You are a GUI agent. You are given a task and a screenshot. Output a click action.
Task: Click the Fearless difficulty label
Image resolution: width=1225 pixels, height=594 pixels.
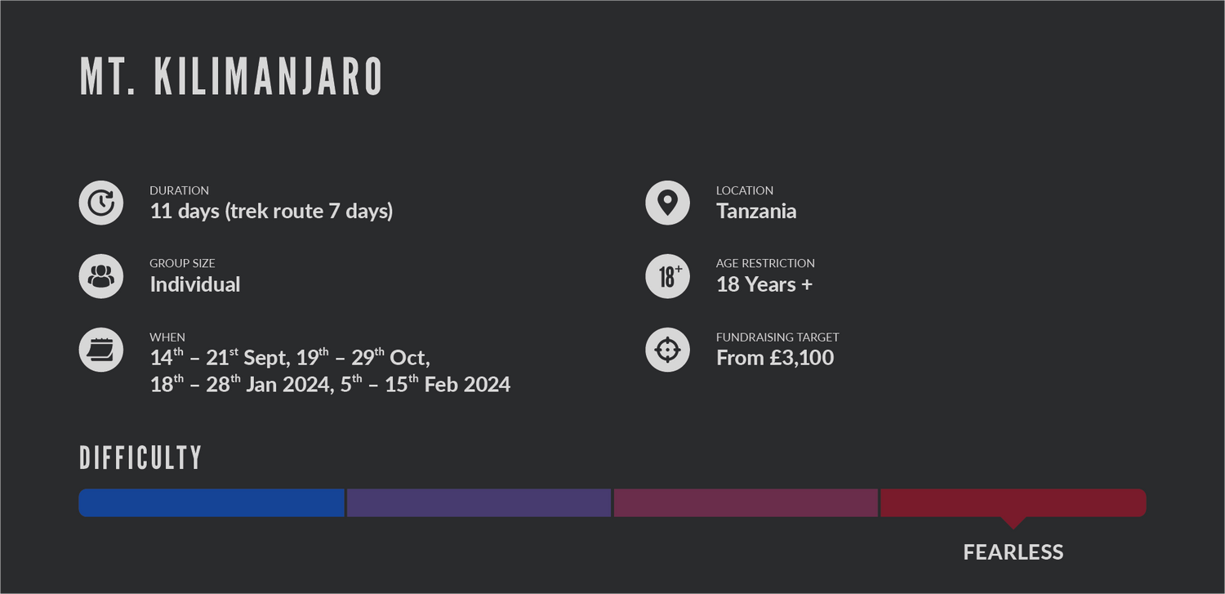(1013, 552)
